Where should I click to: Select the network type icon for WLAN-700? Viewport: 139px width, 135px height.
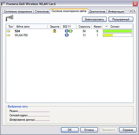pos(8,35)
